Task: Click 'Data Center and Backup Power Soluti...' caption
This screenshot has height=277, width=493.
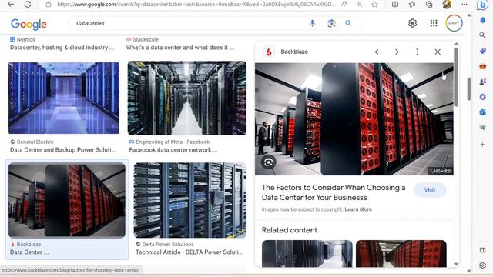Action: click(x=62, y=150)
